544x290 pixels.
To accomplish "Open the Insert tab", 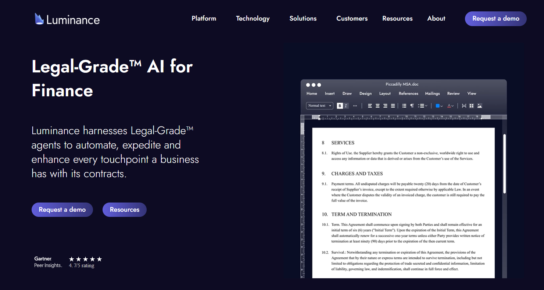I will pyautogui.click(x=330, y=93).
